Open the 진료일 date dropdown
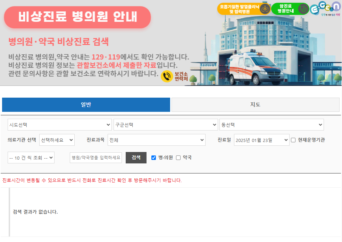This screenshot has width=342, height=242. coord(261,140)
